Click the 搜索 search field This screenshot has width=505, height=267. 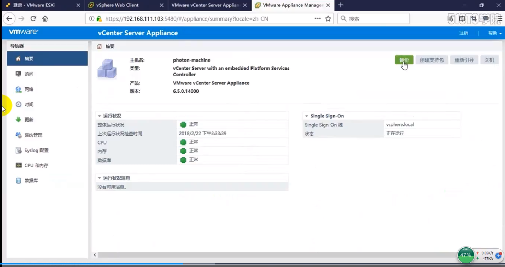click(x=373, y=19)
